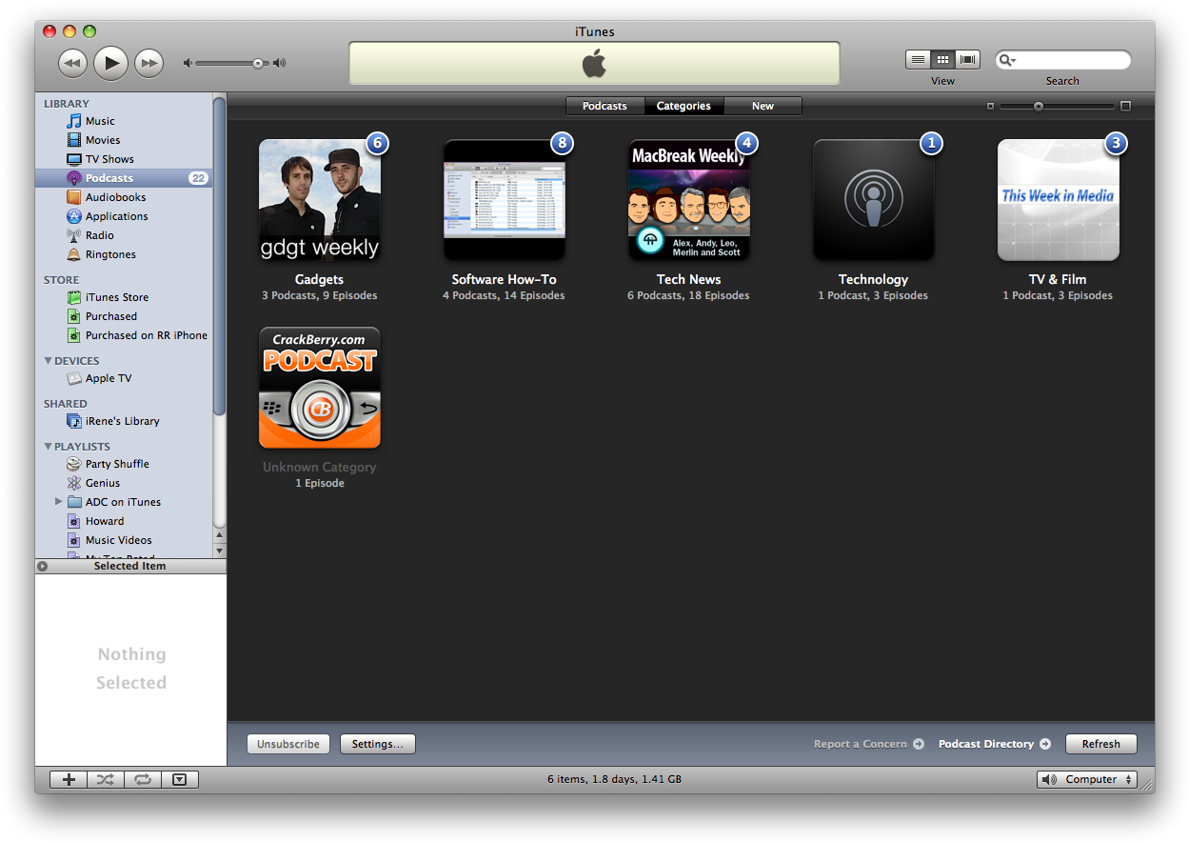Image resolution: width=1189 pixels, height=842 pixels.
Task: Open the Music library icon
Action: pyautogui.click(x=74, y=121)
